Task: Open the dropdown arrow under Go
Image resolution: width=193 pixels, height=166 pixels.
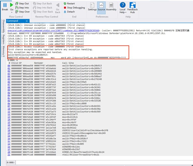Action: coord(12,12)
